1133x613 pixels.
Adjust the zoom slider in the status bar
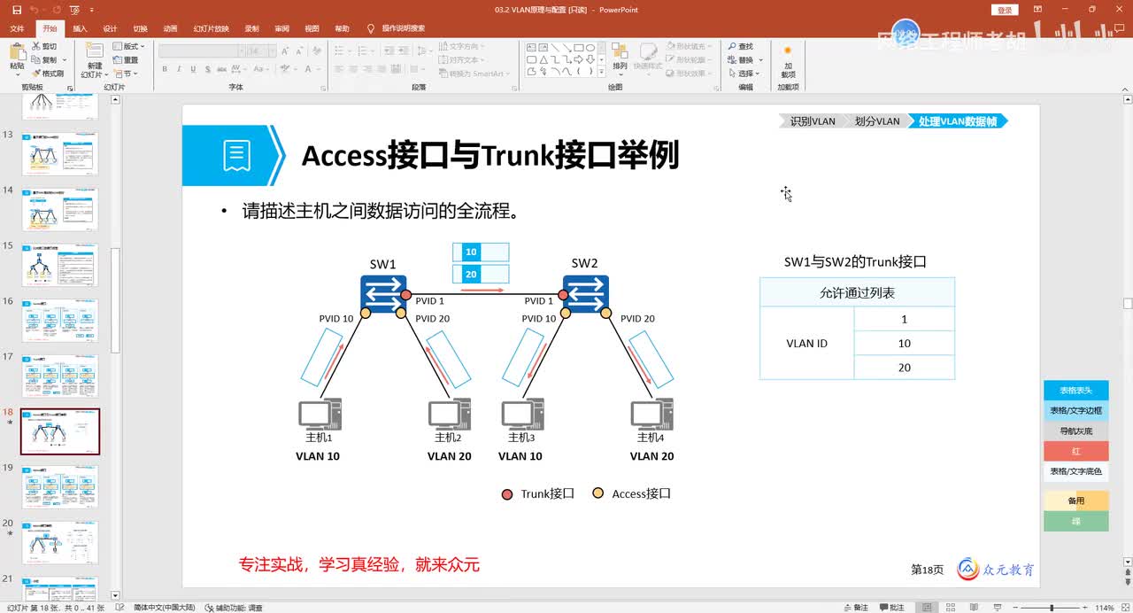click(x=1052, y=608)
